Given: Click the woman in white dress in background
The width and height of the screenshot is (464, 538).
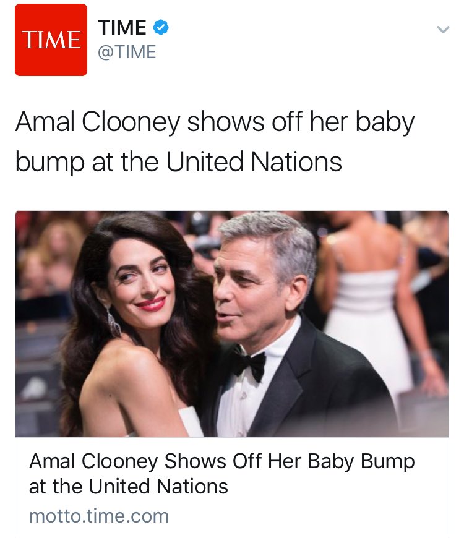Looking at the screenshot, I should point(374,309).
